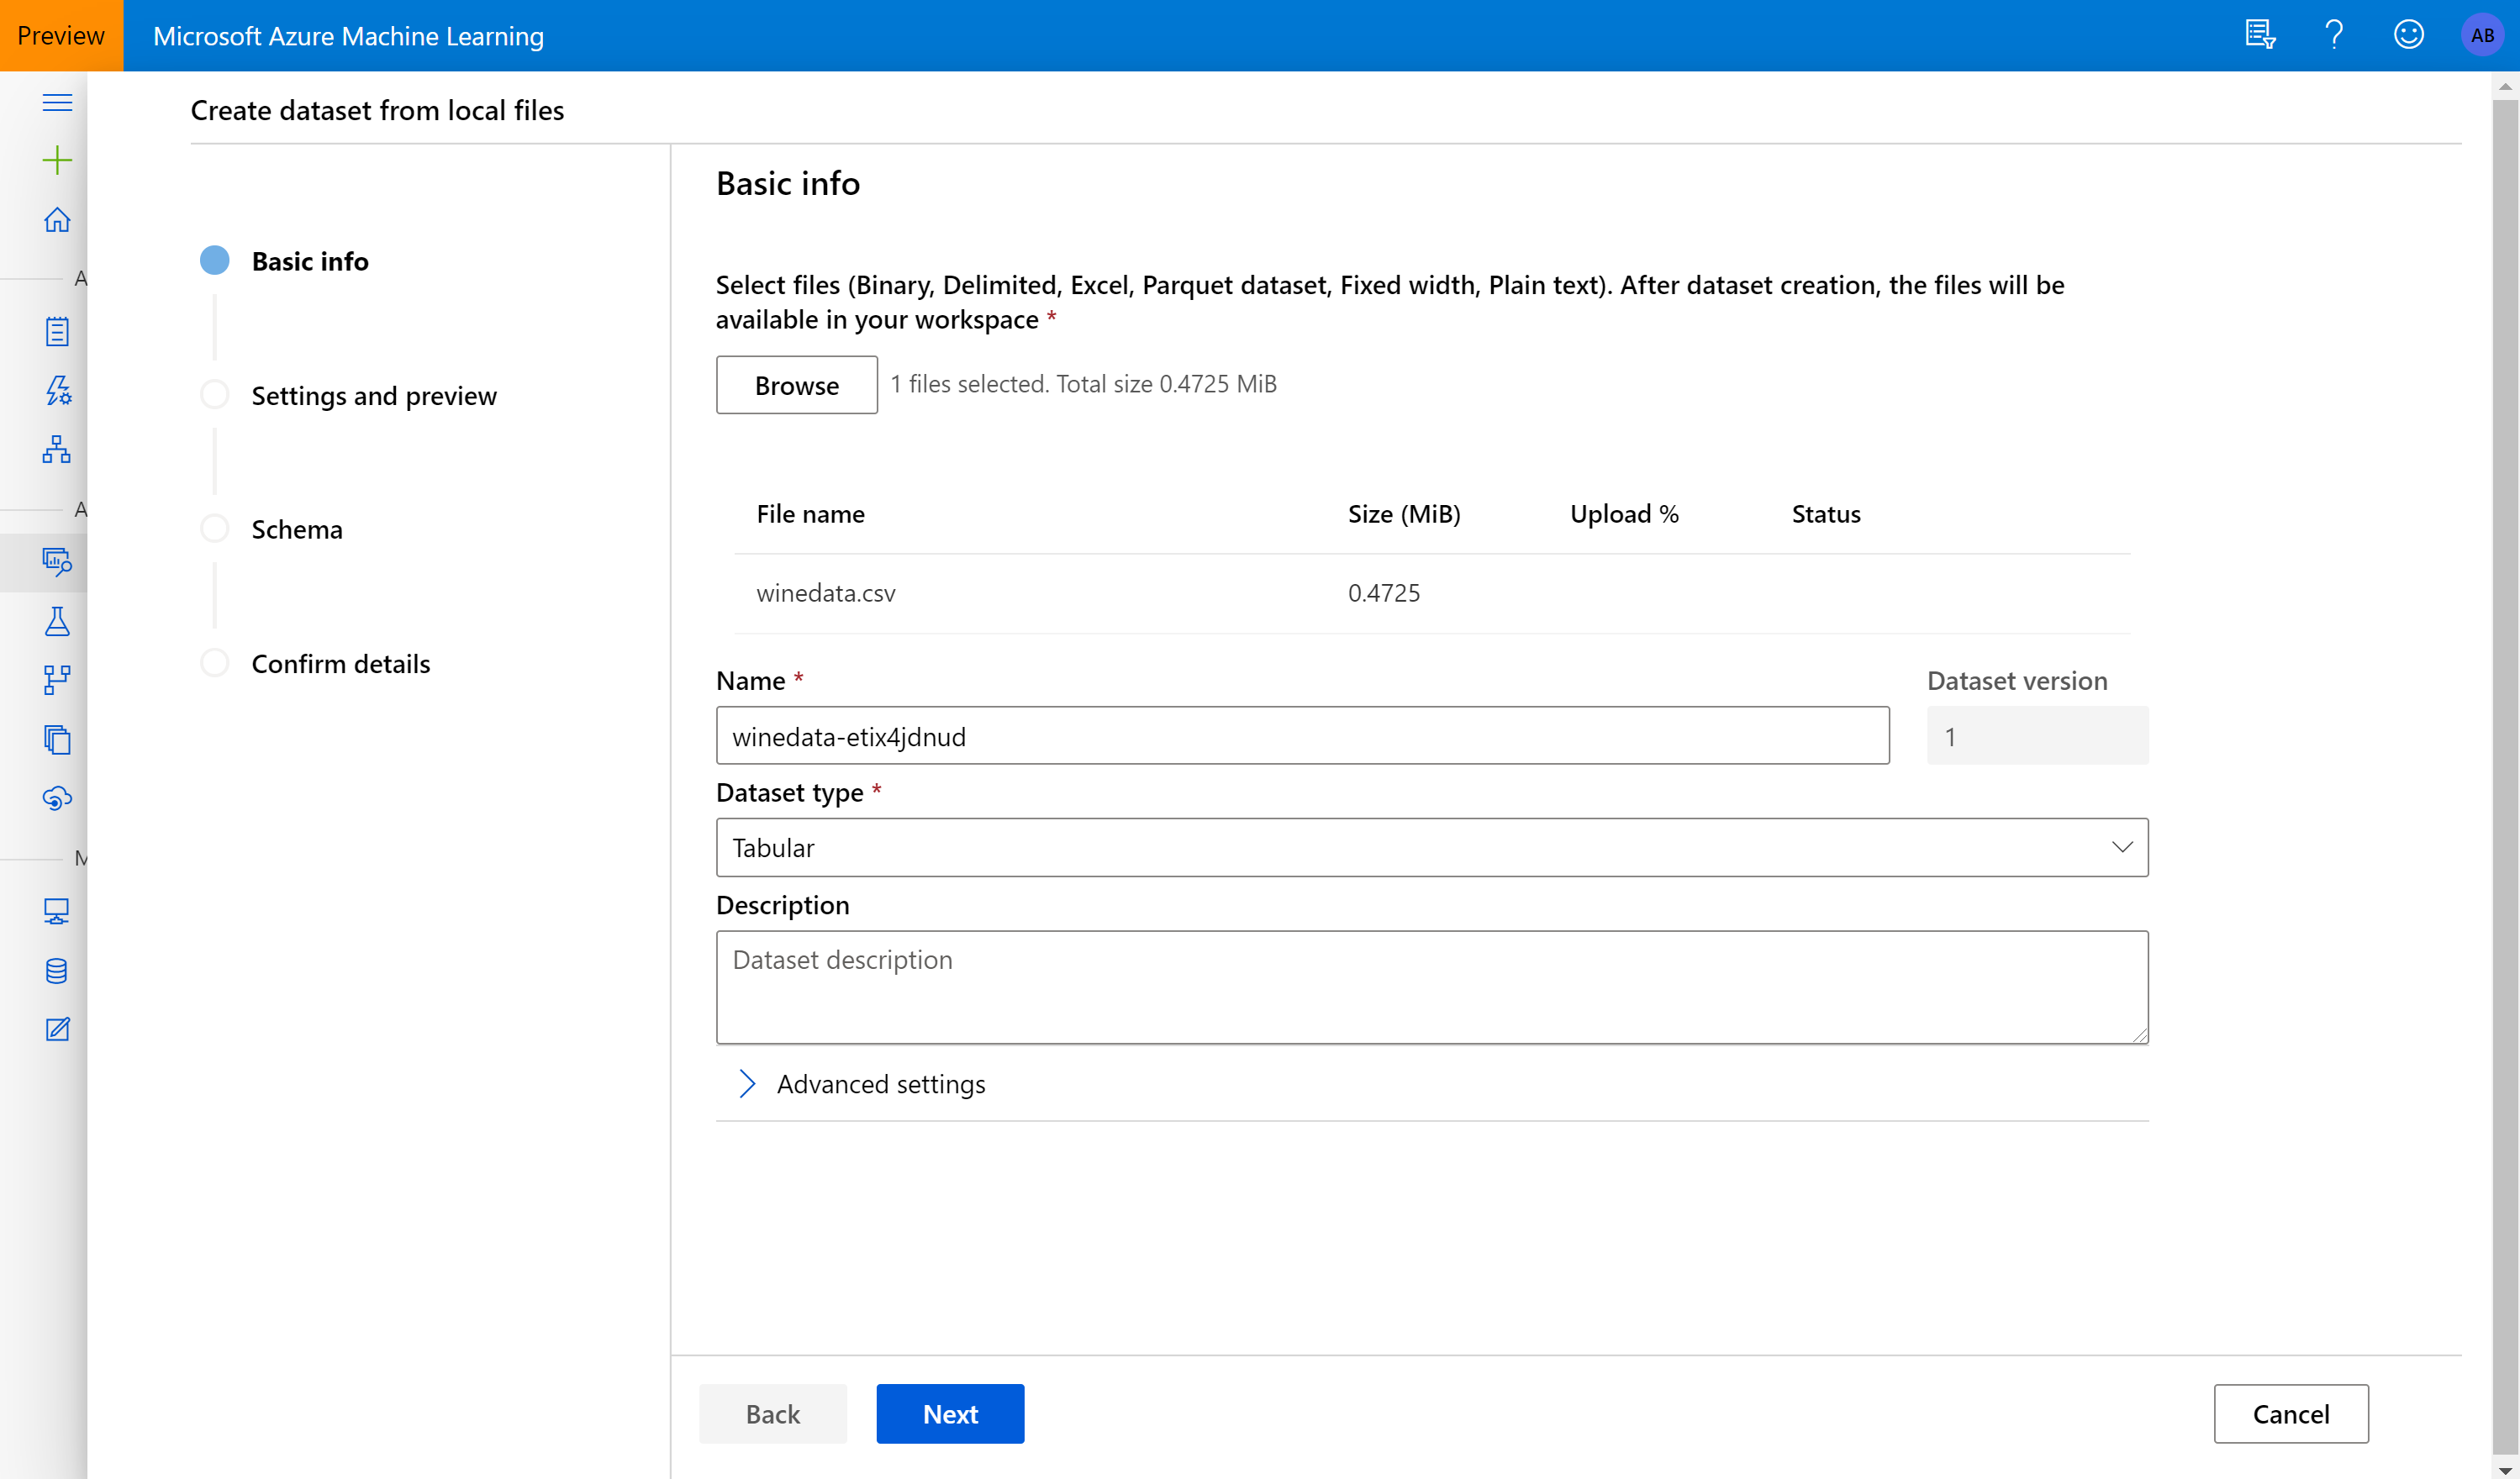
Task: Open Datastores cylinder icon in sidebar
Action: pos(57,970)
